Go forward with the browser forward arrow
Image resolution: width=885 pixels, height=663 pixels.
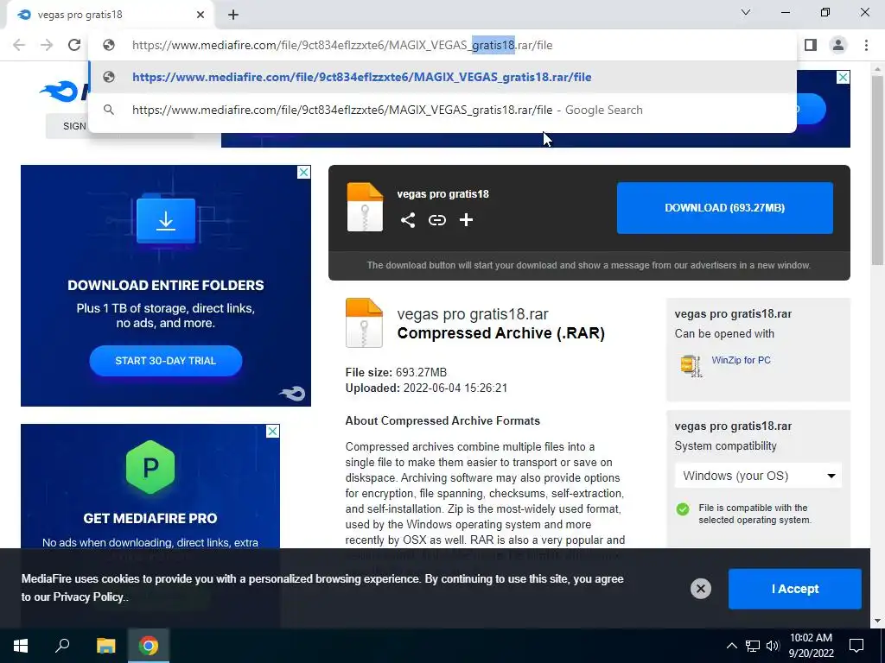click(x=47, y=45)
